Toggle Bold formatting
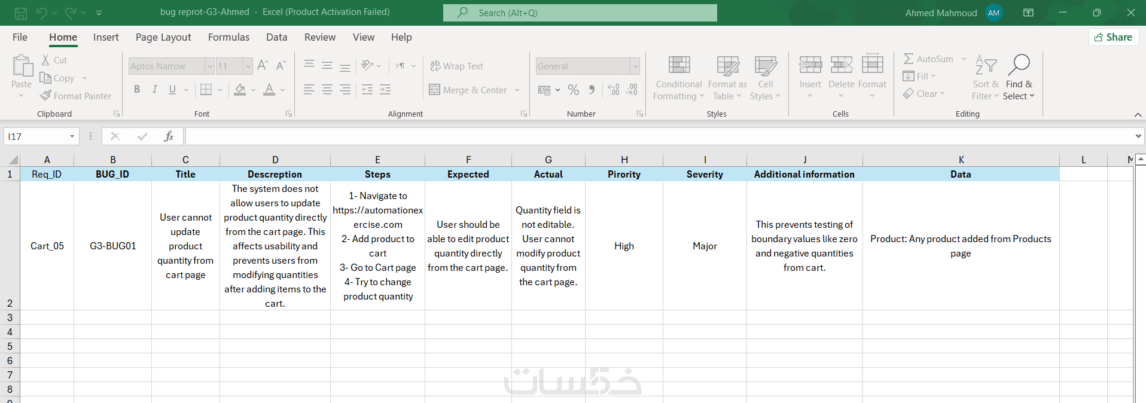 pyautogui.click(x=137, y=90)
